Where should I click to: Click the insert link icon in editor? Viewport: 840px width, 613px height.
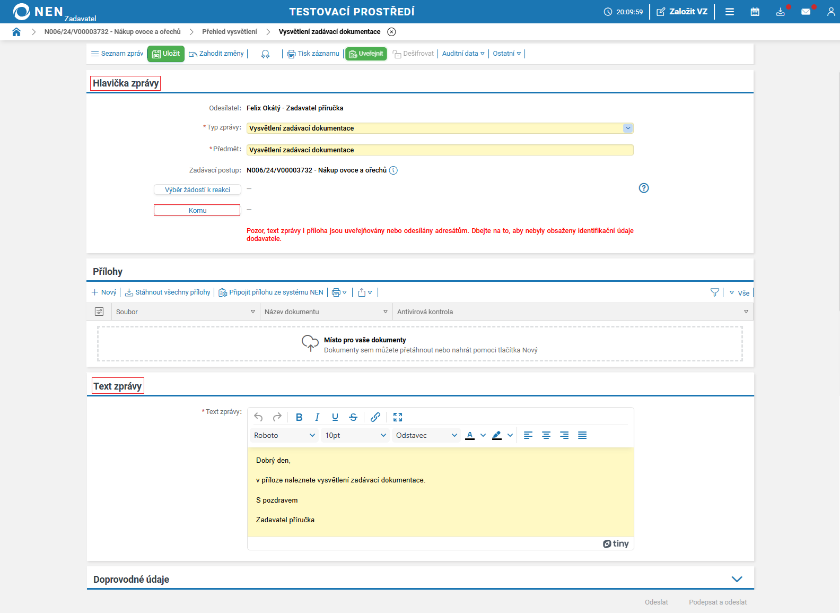point(375,417)
